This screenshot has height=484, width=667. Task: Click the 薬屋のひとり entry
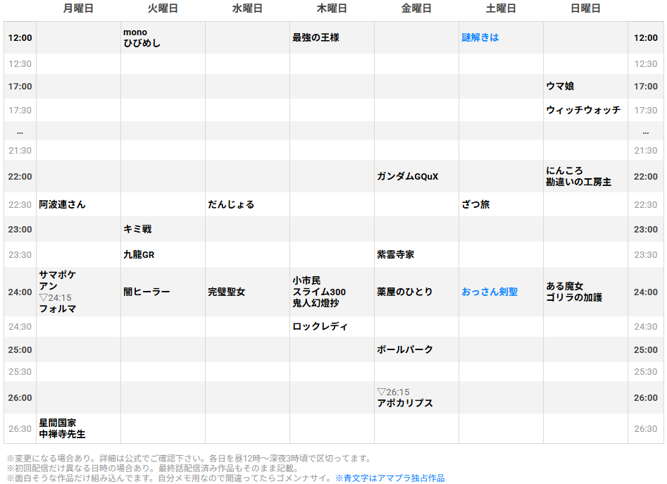point(404,292)
